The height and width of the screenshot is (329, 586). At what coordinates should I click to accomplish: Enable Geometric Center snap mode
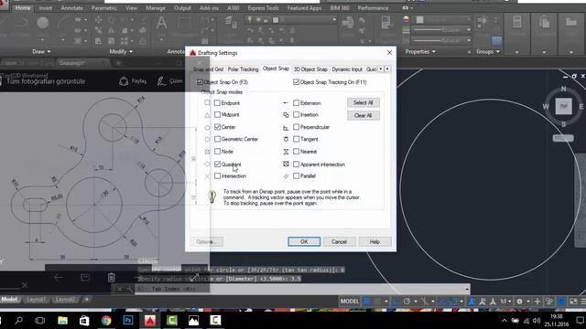(217, 139)
